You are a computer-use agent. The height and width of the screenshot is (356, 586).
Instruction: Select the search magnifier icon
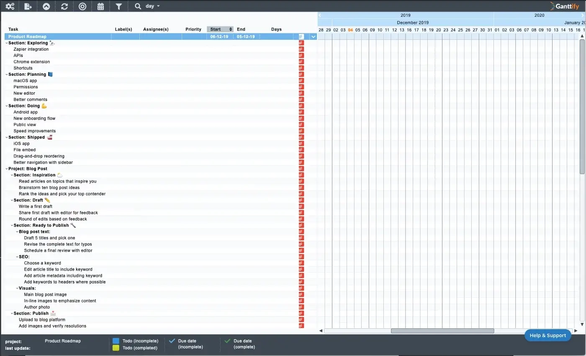[137, 6]
